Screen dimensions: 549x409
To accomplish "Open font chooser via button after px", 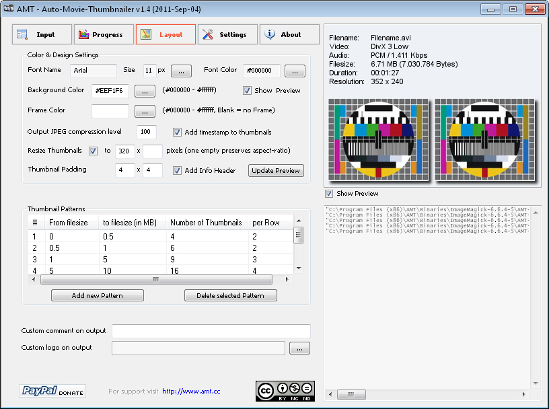I will click(x=181, y=71).
